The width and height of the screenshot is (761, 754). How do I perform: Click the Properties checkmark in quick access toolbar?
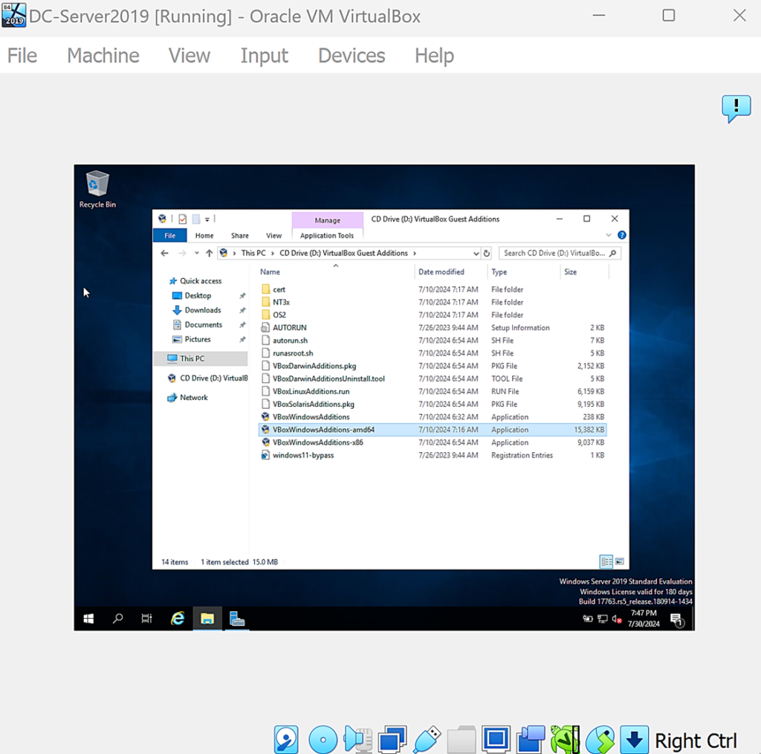[x=182, y=219]
